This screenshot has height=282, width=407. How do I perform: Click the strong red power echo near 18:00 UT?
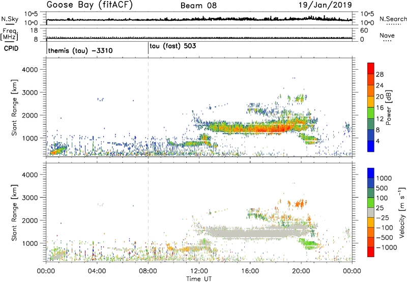tap(278, 128)
